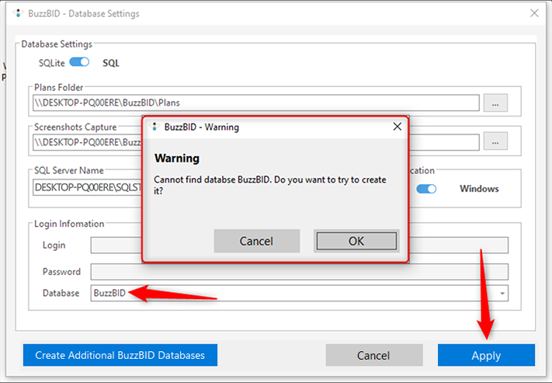
Task: Toggle the Windows authentication switch
Action: 427,188
